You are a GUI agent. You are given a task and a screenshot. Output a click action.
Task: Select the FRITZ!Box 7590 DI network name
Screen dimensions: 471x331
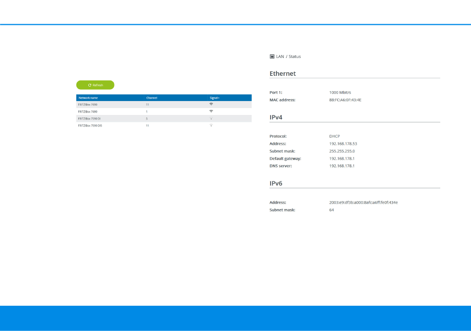pyautogui.click(x=89, y=119)
